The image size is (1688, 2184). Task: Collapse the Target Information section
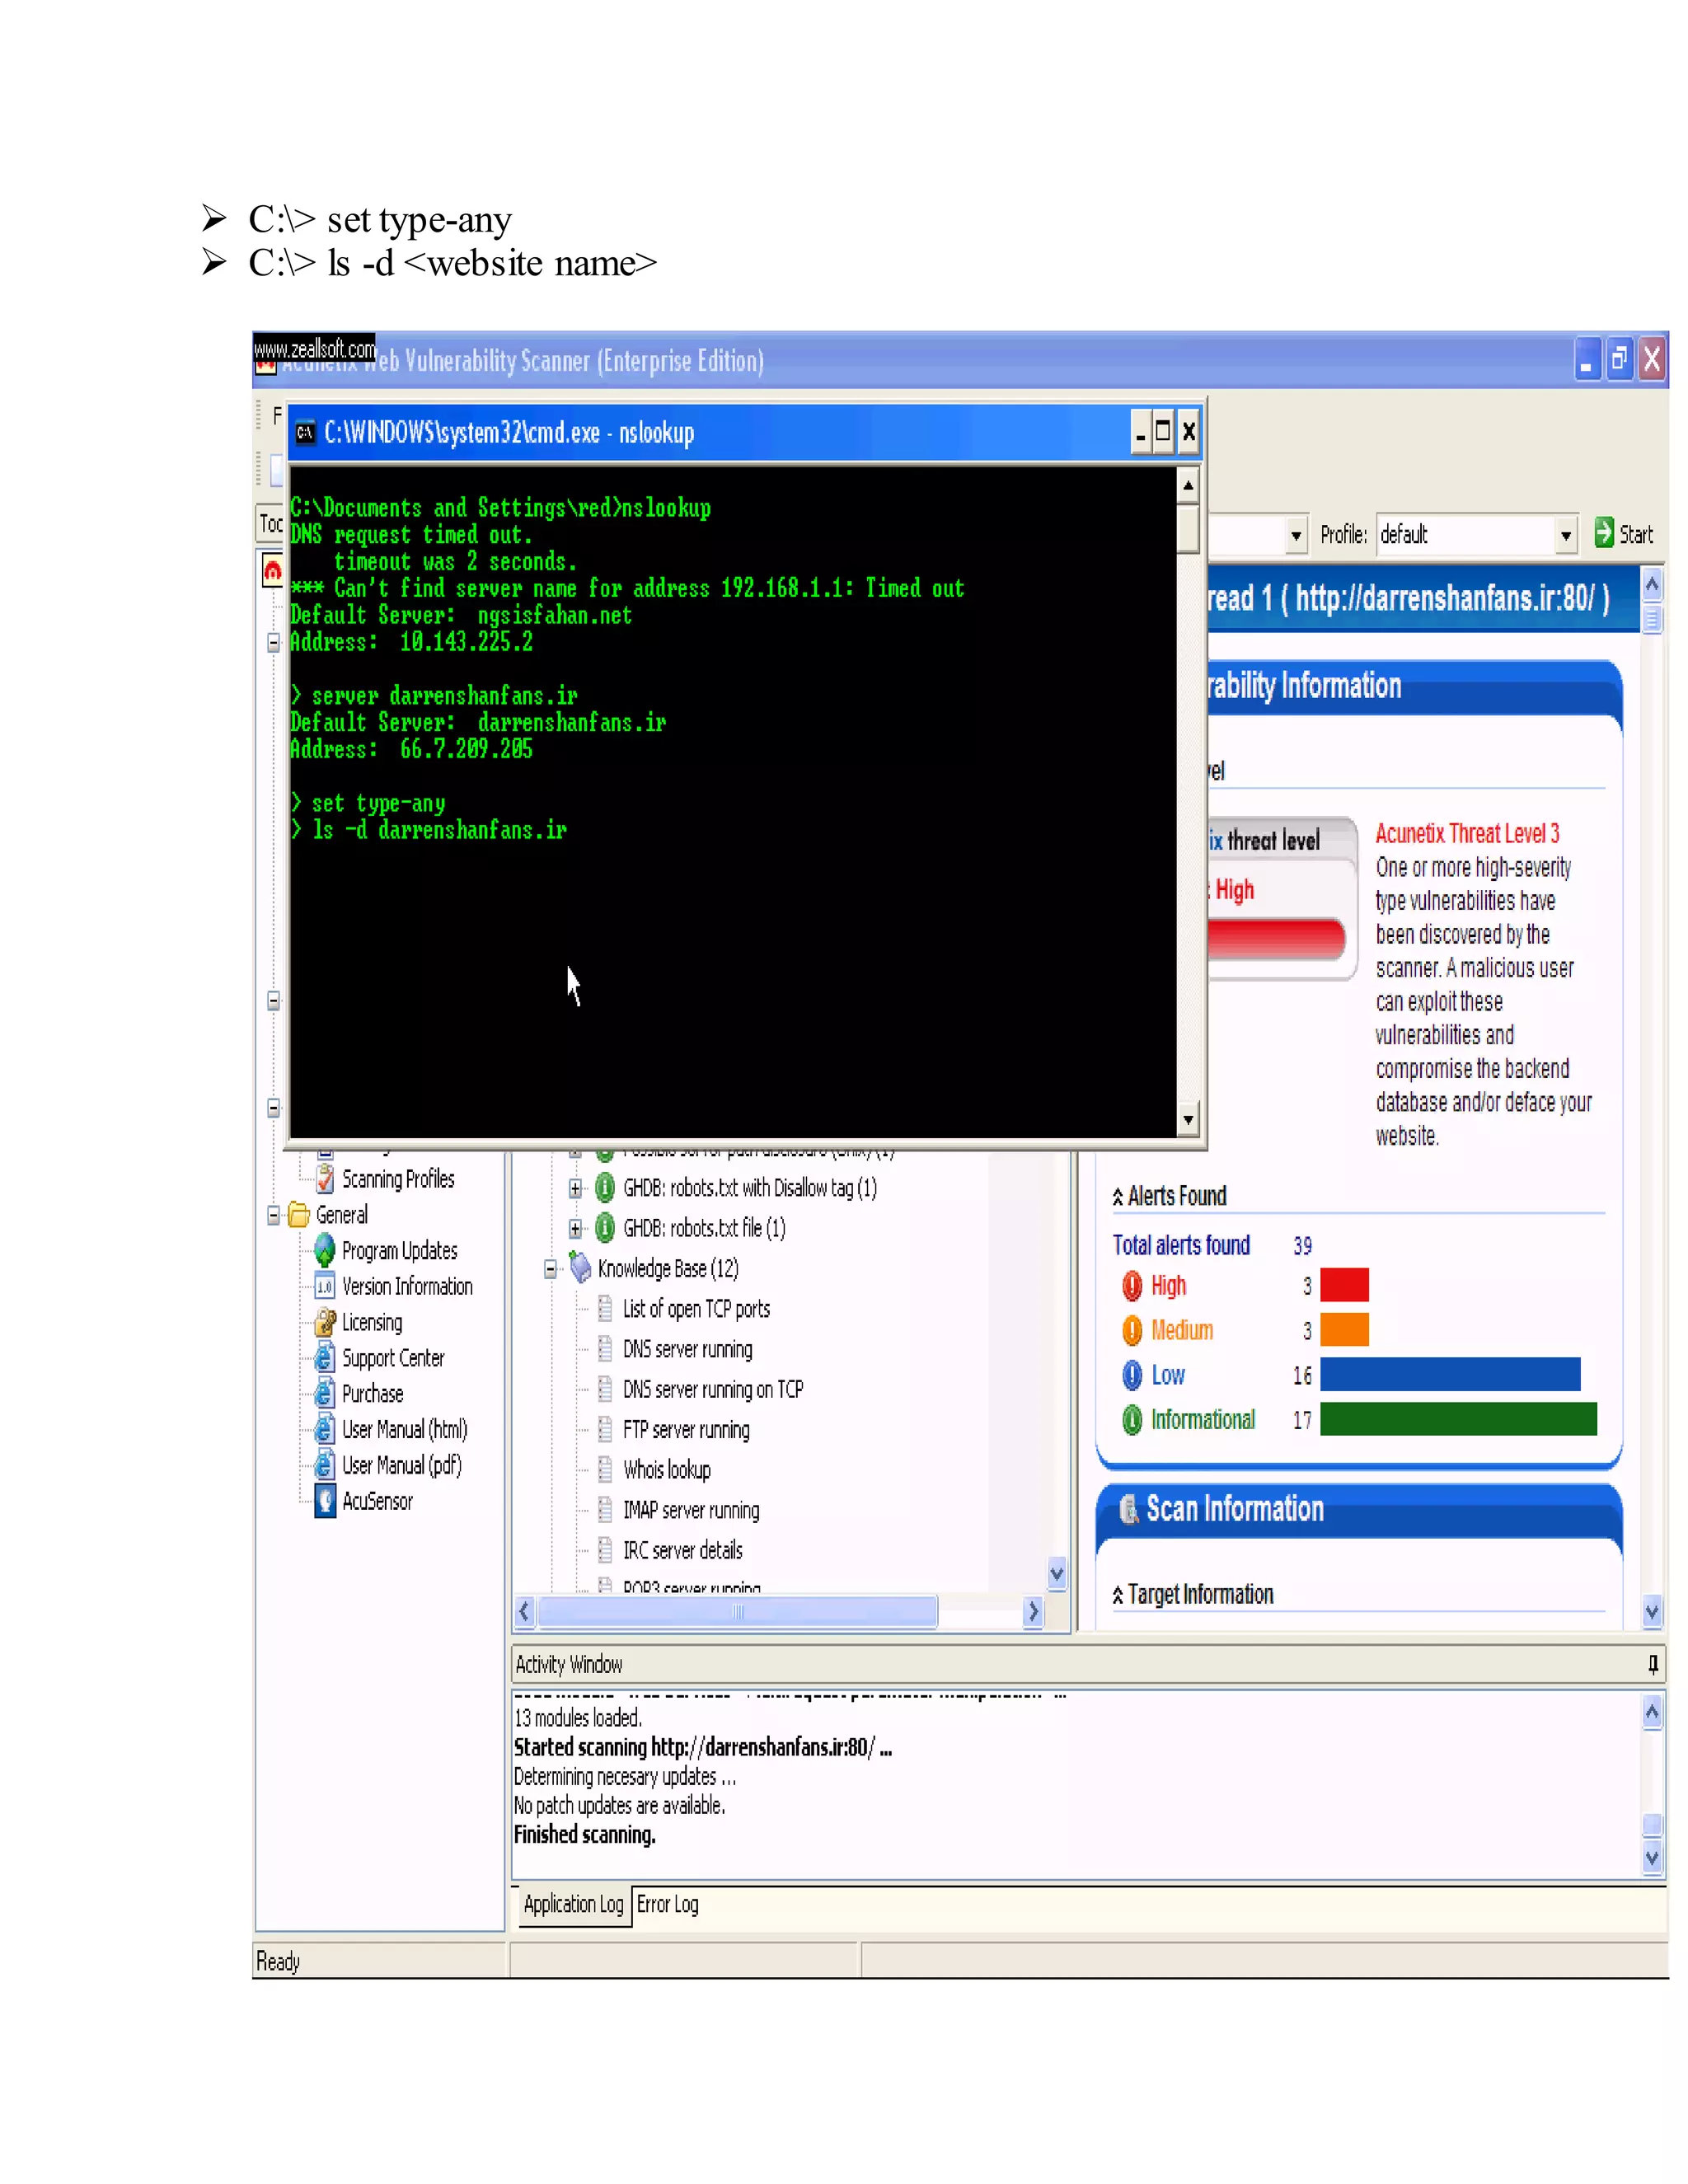(x=1118, y=1596)
